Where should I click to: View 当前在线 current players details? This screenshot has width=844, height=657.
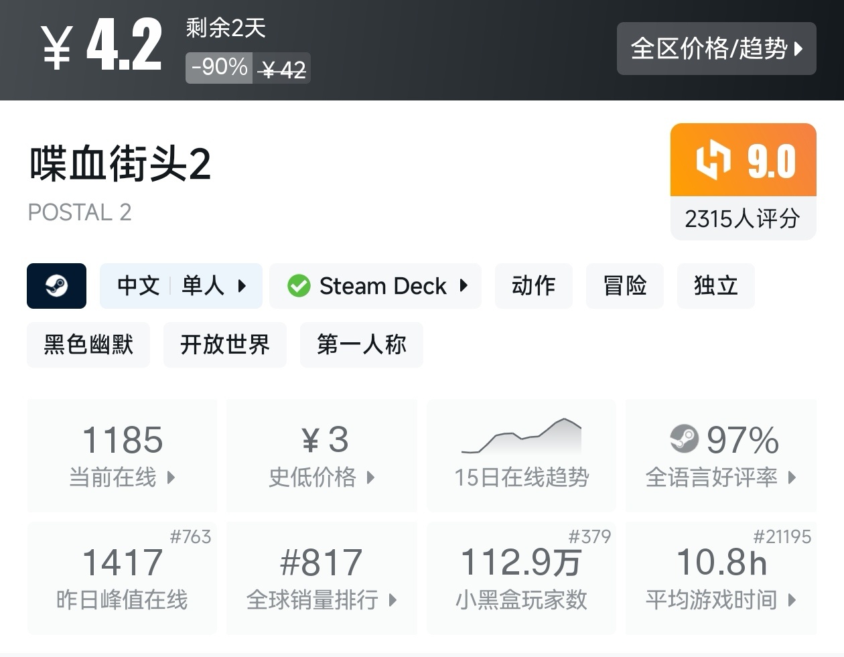(122, 455)
